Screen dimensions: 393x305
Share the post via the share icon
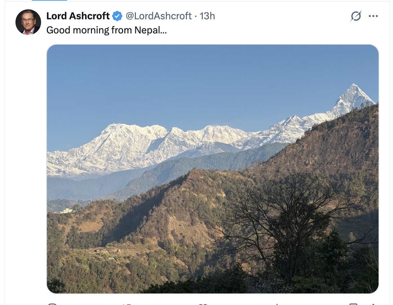click(373, 304)
